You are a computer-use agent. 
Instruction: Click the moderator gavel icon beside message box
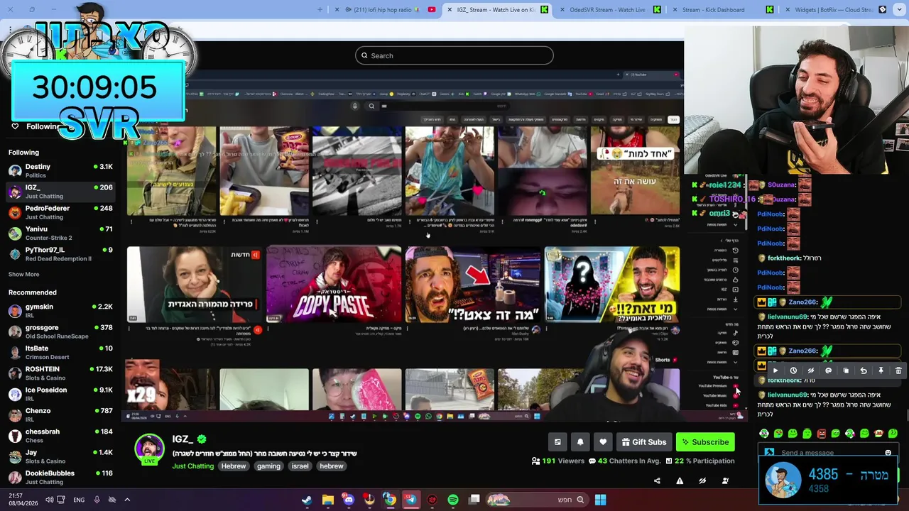click(x=769, y=453)
